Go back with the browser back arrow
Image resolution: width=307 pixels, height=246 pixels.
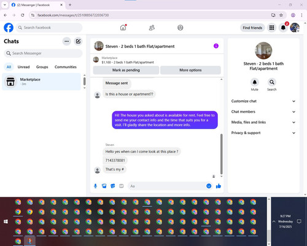[x=6, y=15]
